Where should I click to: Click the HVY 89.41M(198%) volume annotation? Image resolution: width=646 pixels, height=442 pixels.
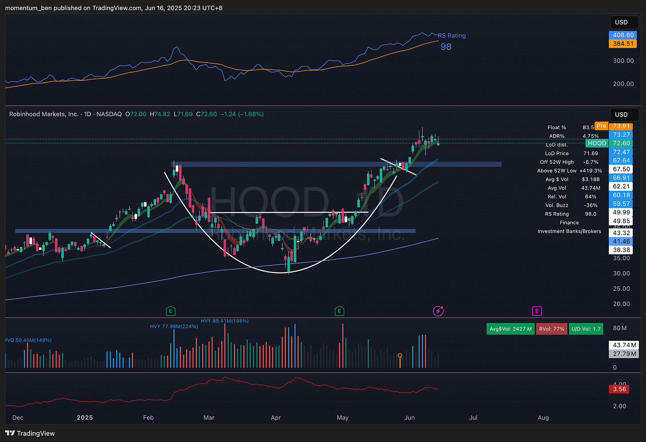pos(225,320)
